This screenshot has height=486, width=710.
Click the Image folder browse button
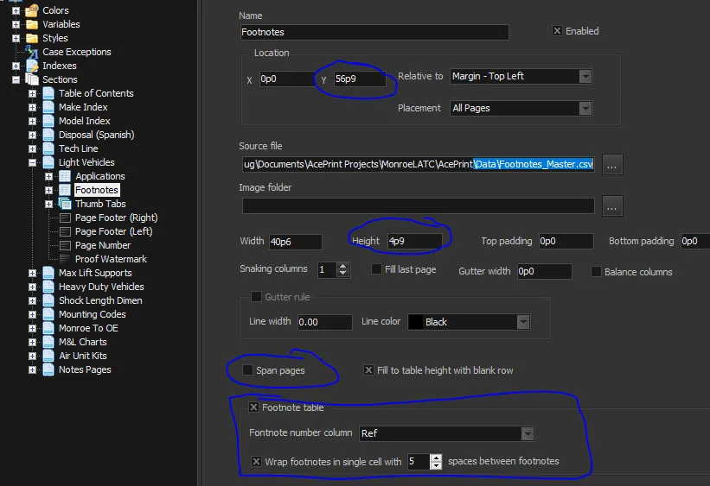(x=612, y=205)
